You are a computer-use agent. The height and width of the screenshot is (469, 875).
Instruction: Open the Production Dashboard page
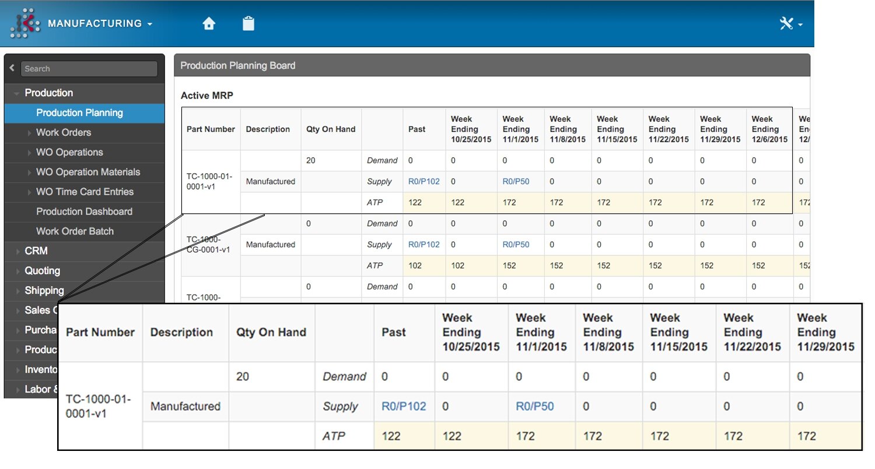click(x=84, y=212)
